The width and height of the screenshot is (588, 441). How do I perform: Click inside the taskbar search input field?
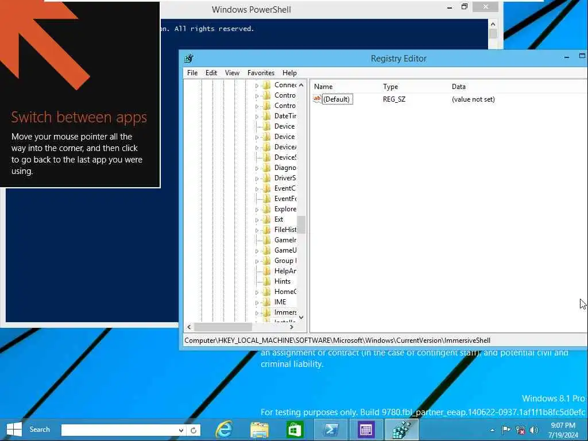pyautogui.click(x=119, y=430)
